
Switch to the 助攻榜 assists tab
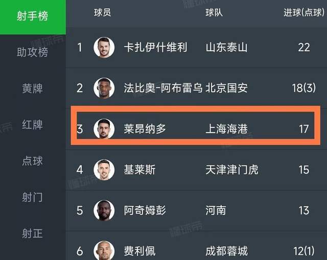pos(33,52)
